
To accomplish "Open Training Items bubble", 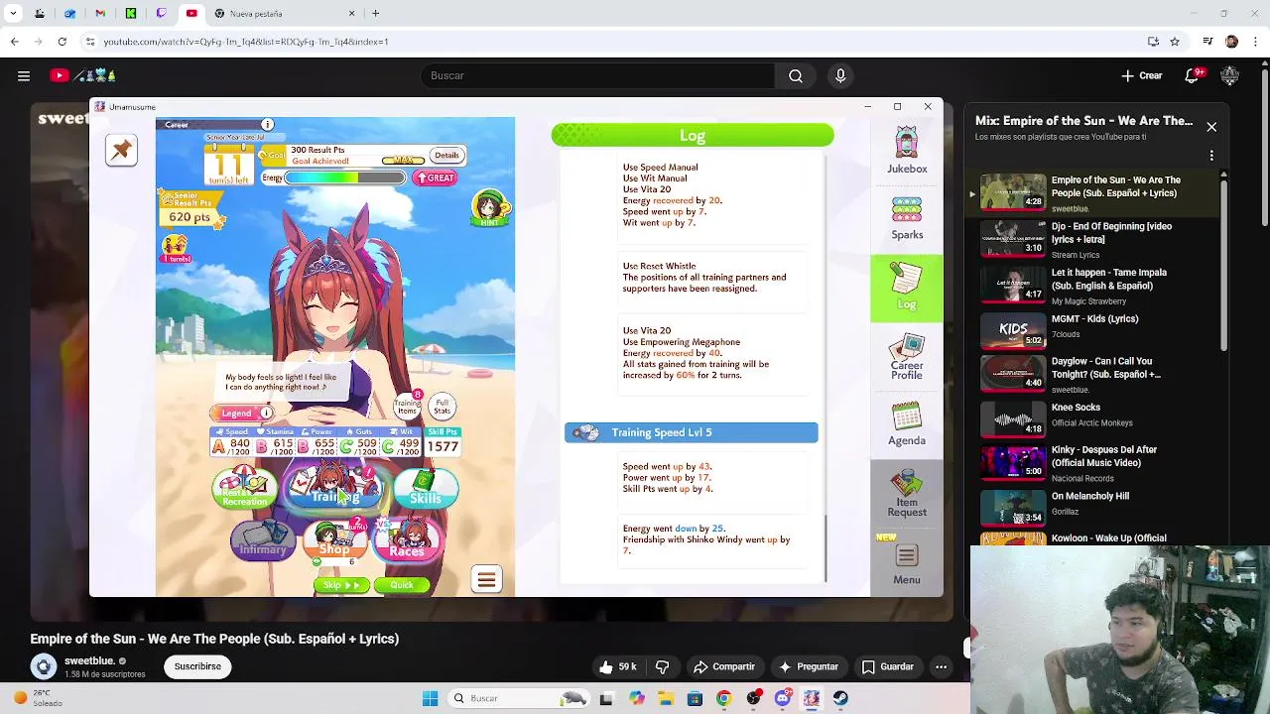I will (408, 405).
